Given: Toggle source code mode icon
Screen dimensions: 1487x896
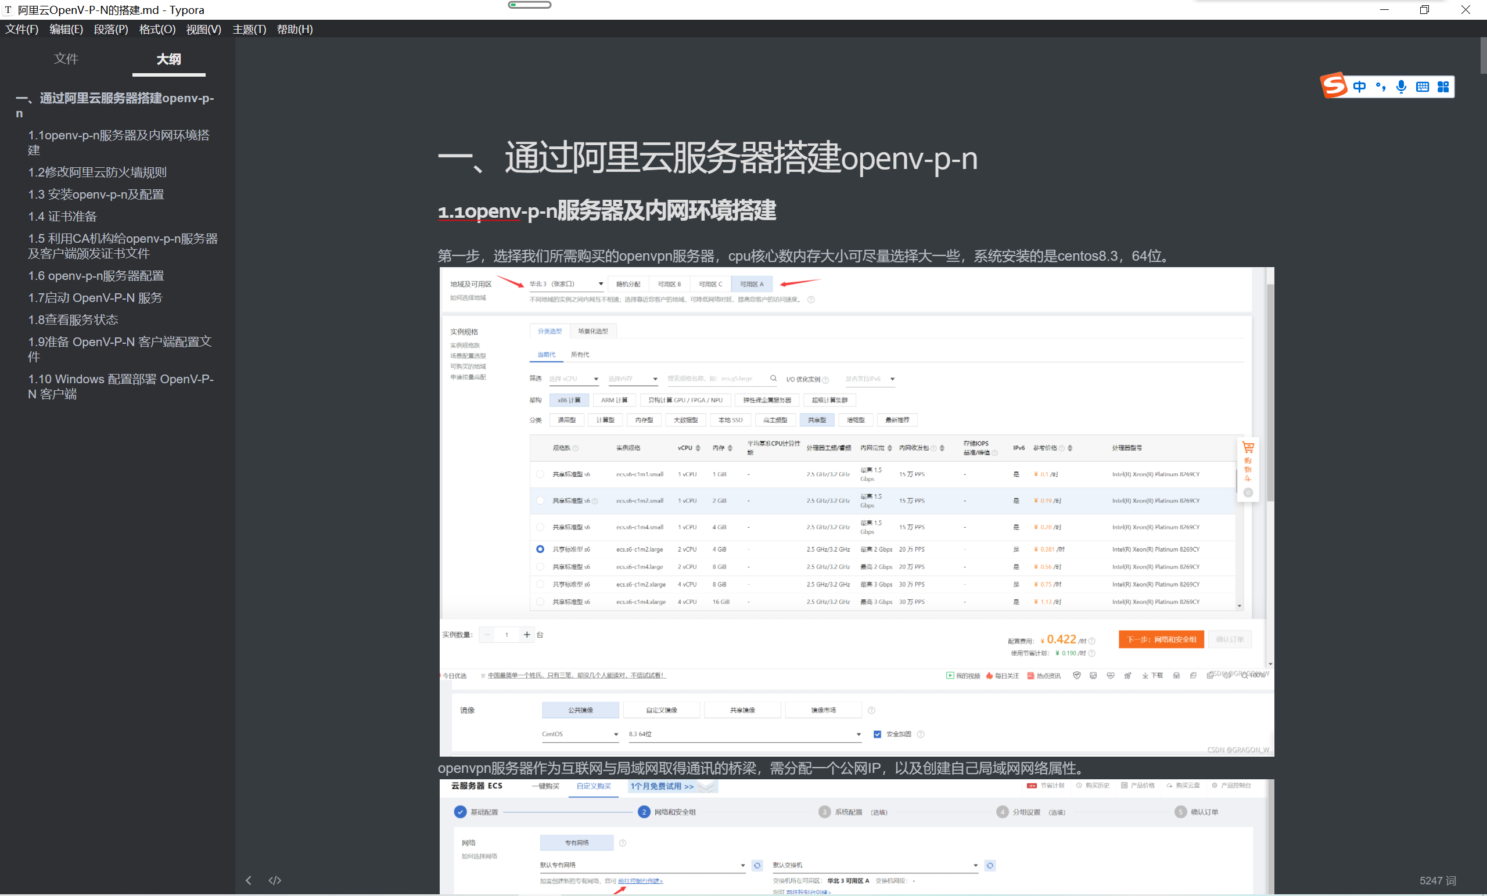Looking at the screenshot, I should point(275,880).
